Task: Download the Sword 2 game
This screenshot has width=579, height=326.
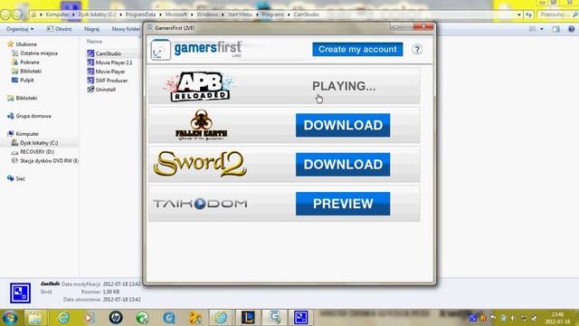Action: [x=343, y=165]
